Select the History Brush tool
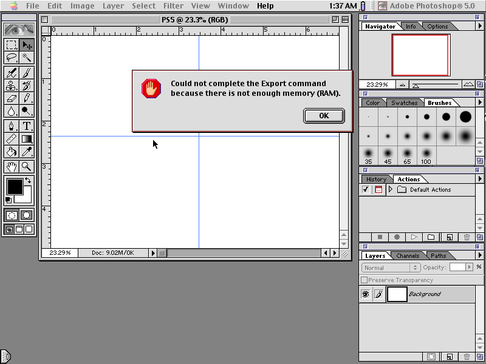Screen dimensions: 486x364 [x=27, y=86]
